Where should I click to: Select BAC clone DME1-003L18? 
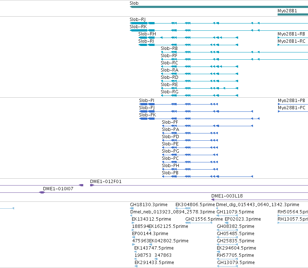coord(227,196)
